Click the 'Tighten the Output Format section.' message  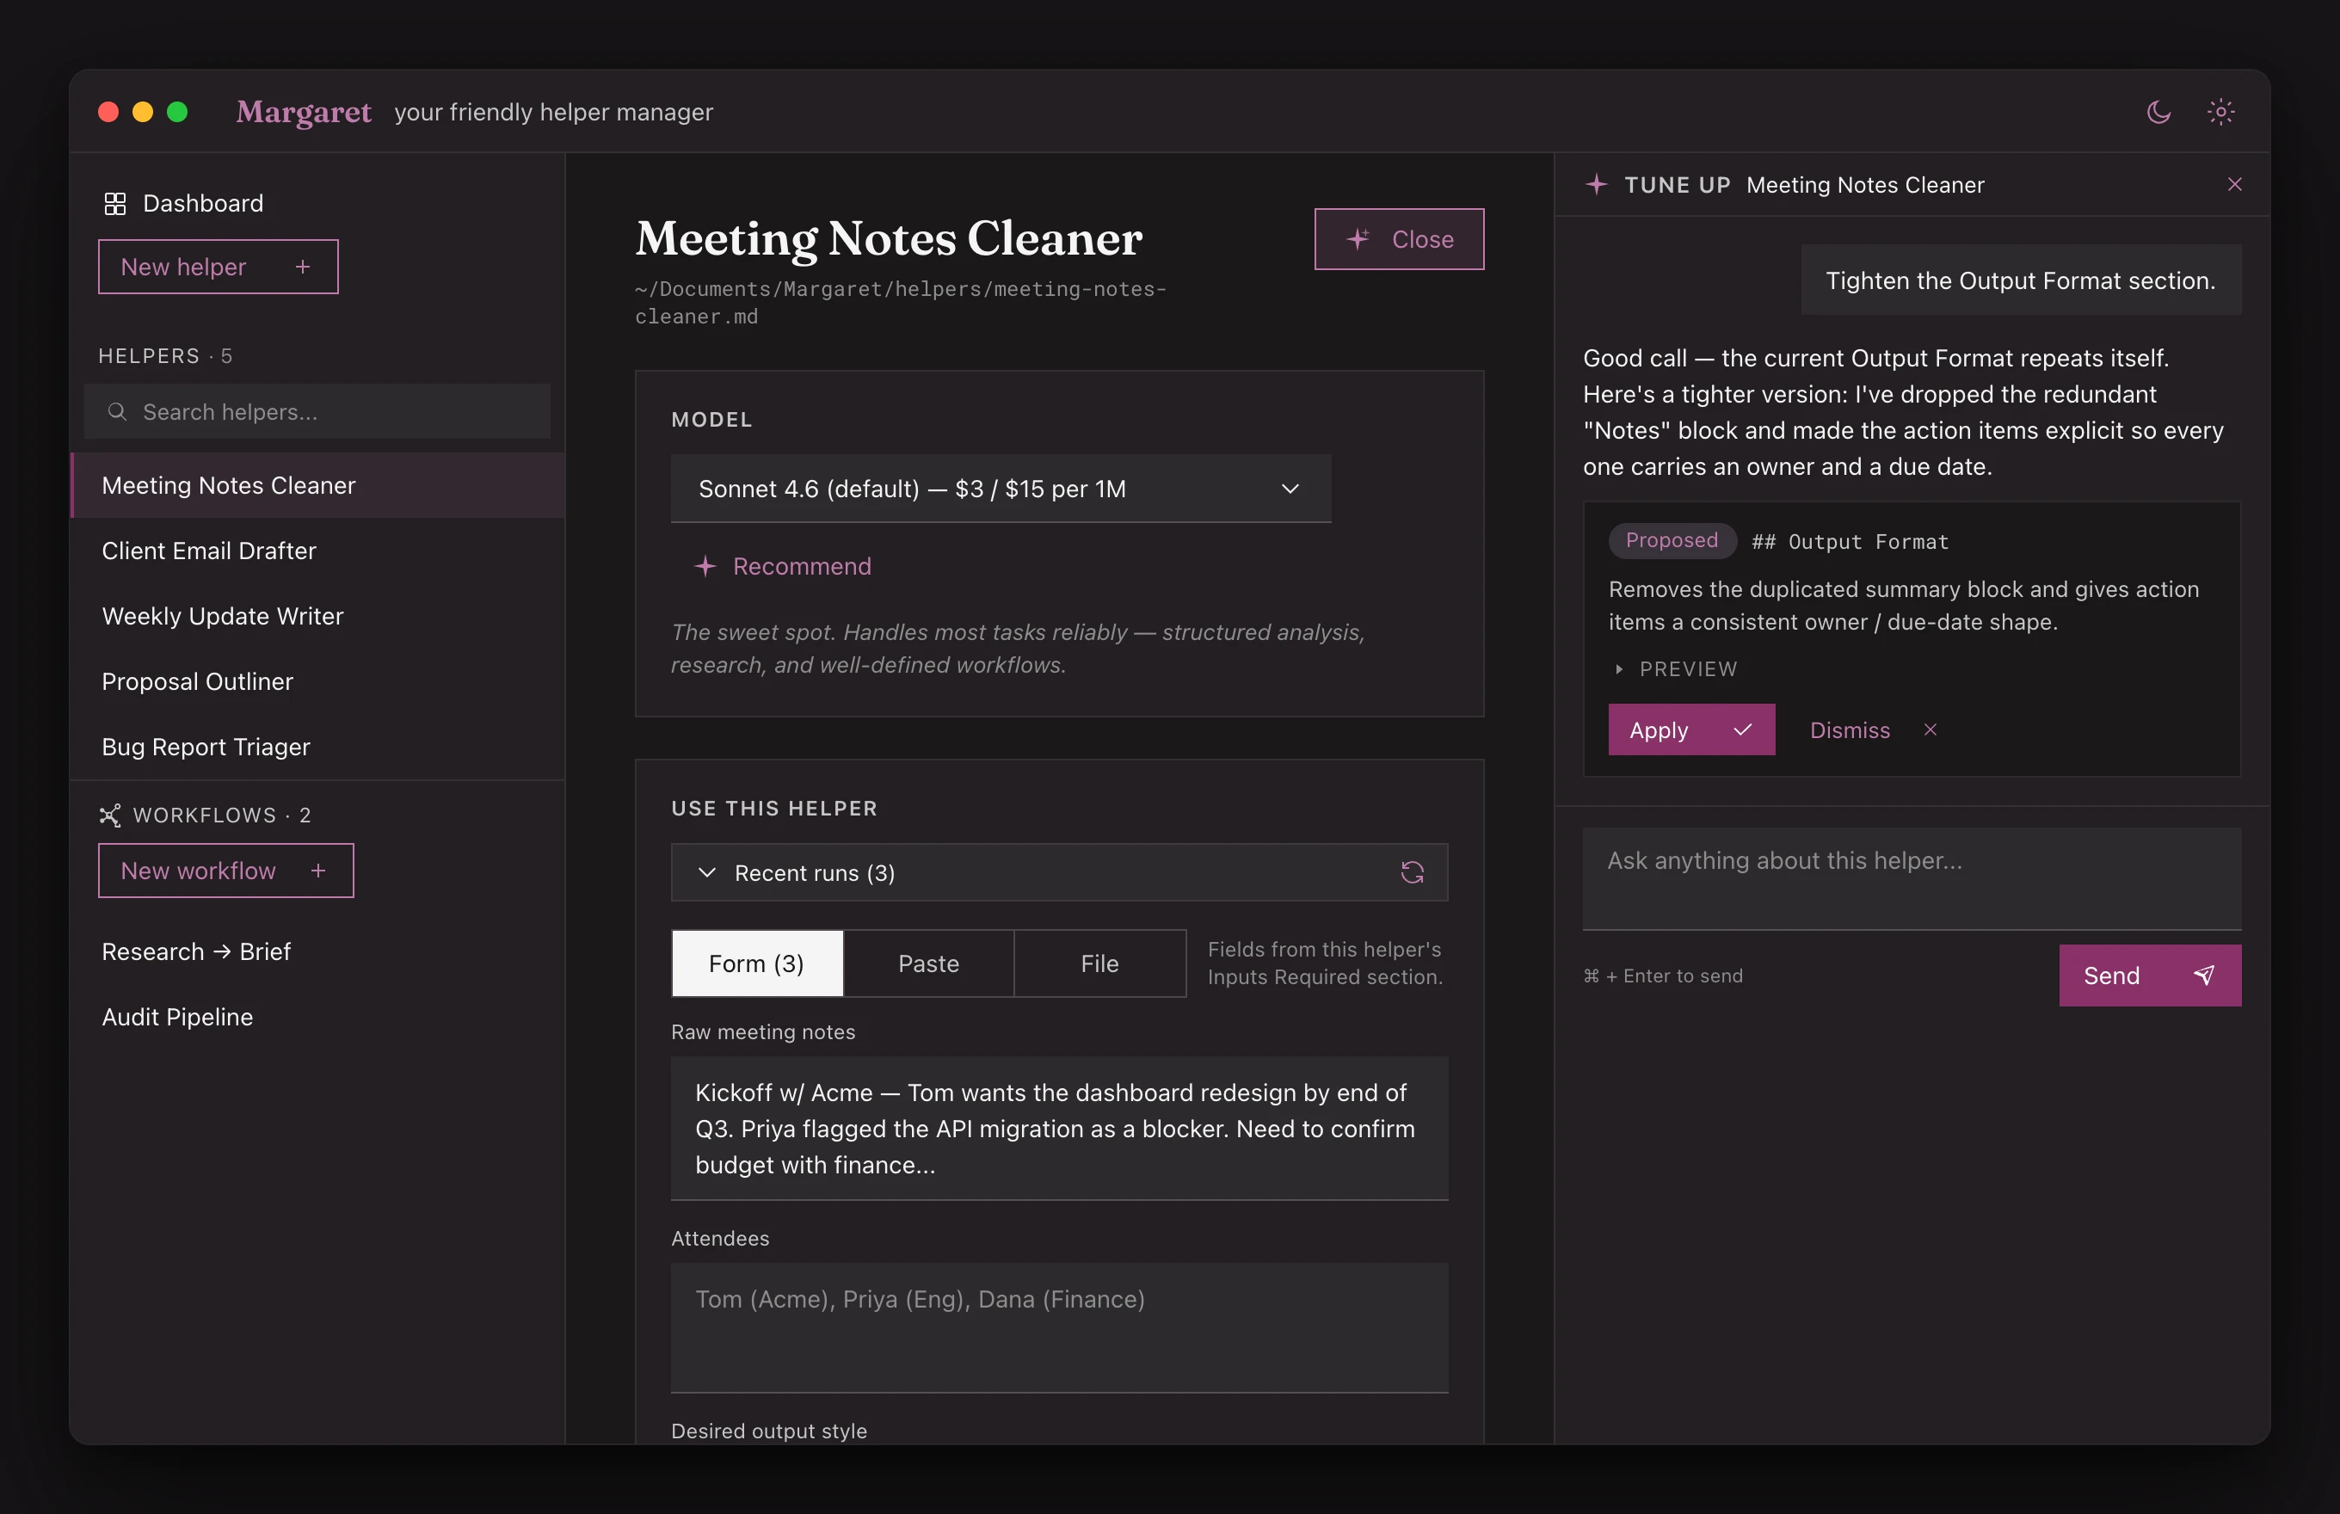[2019, 280]
